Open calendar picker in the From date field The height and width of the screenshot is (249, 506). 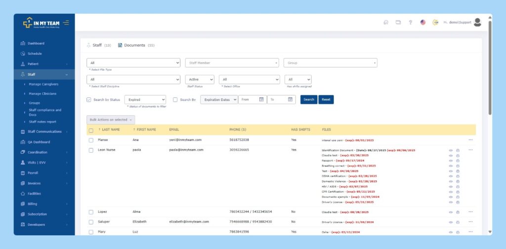click(261, 99)
